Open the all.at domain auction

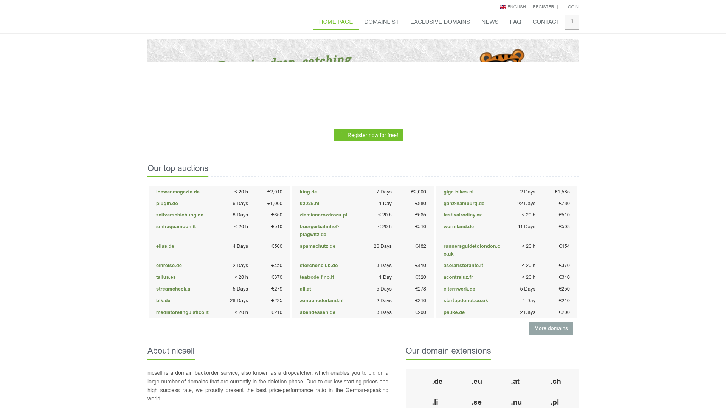coord(305,289)
